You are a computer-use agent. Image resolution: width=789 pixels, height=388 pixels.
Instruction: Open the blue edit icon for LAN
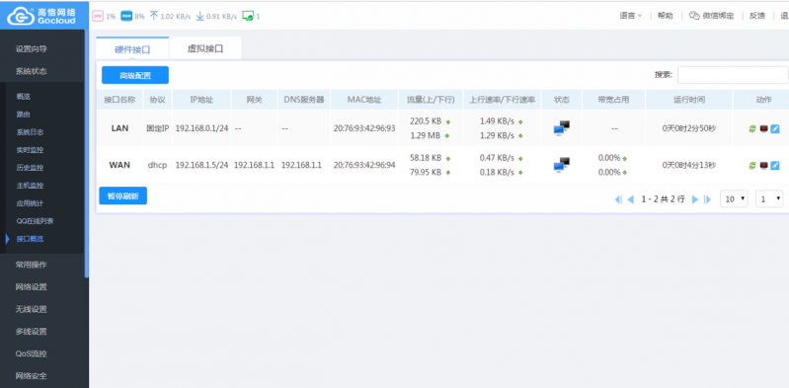(775, 128)
